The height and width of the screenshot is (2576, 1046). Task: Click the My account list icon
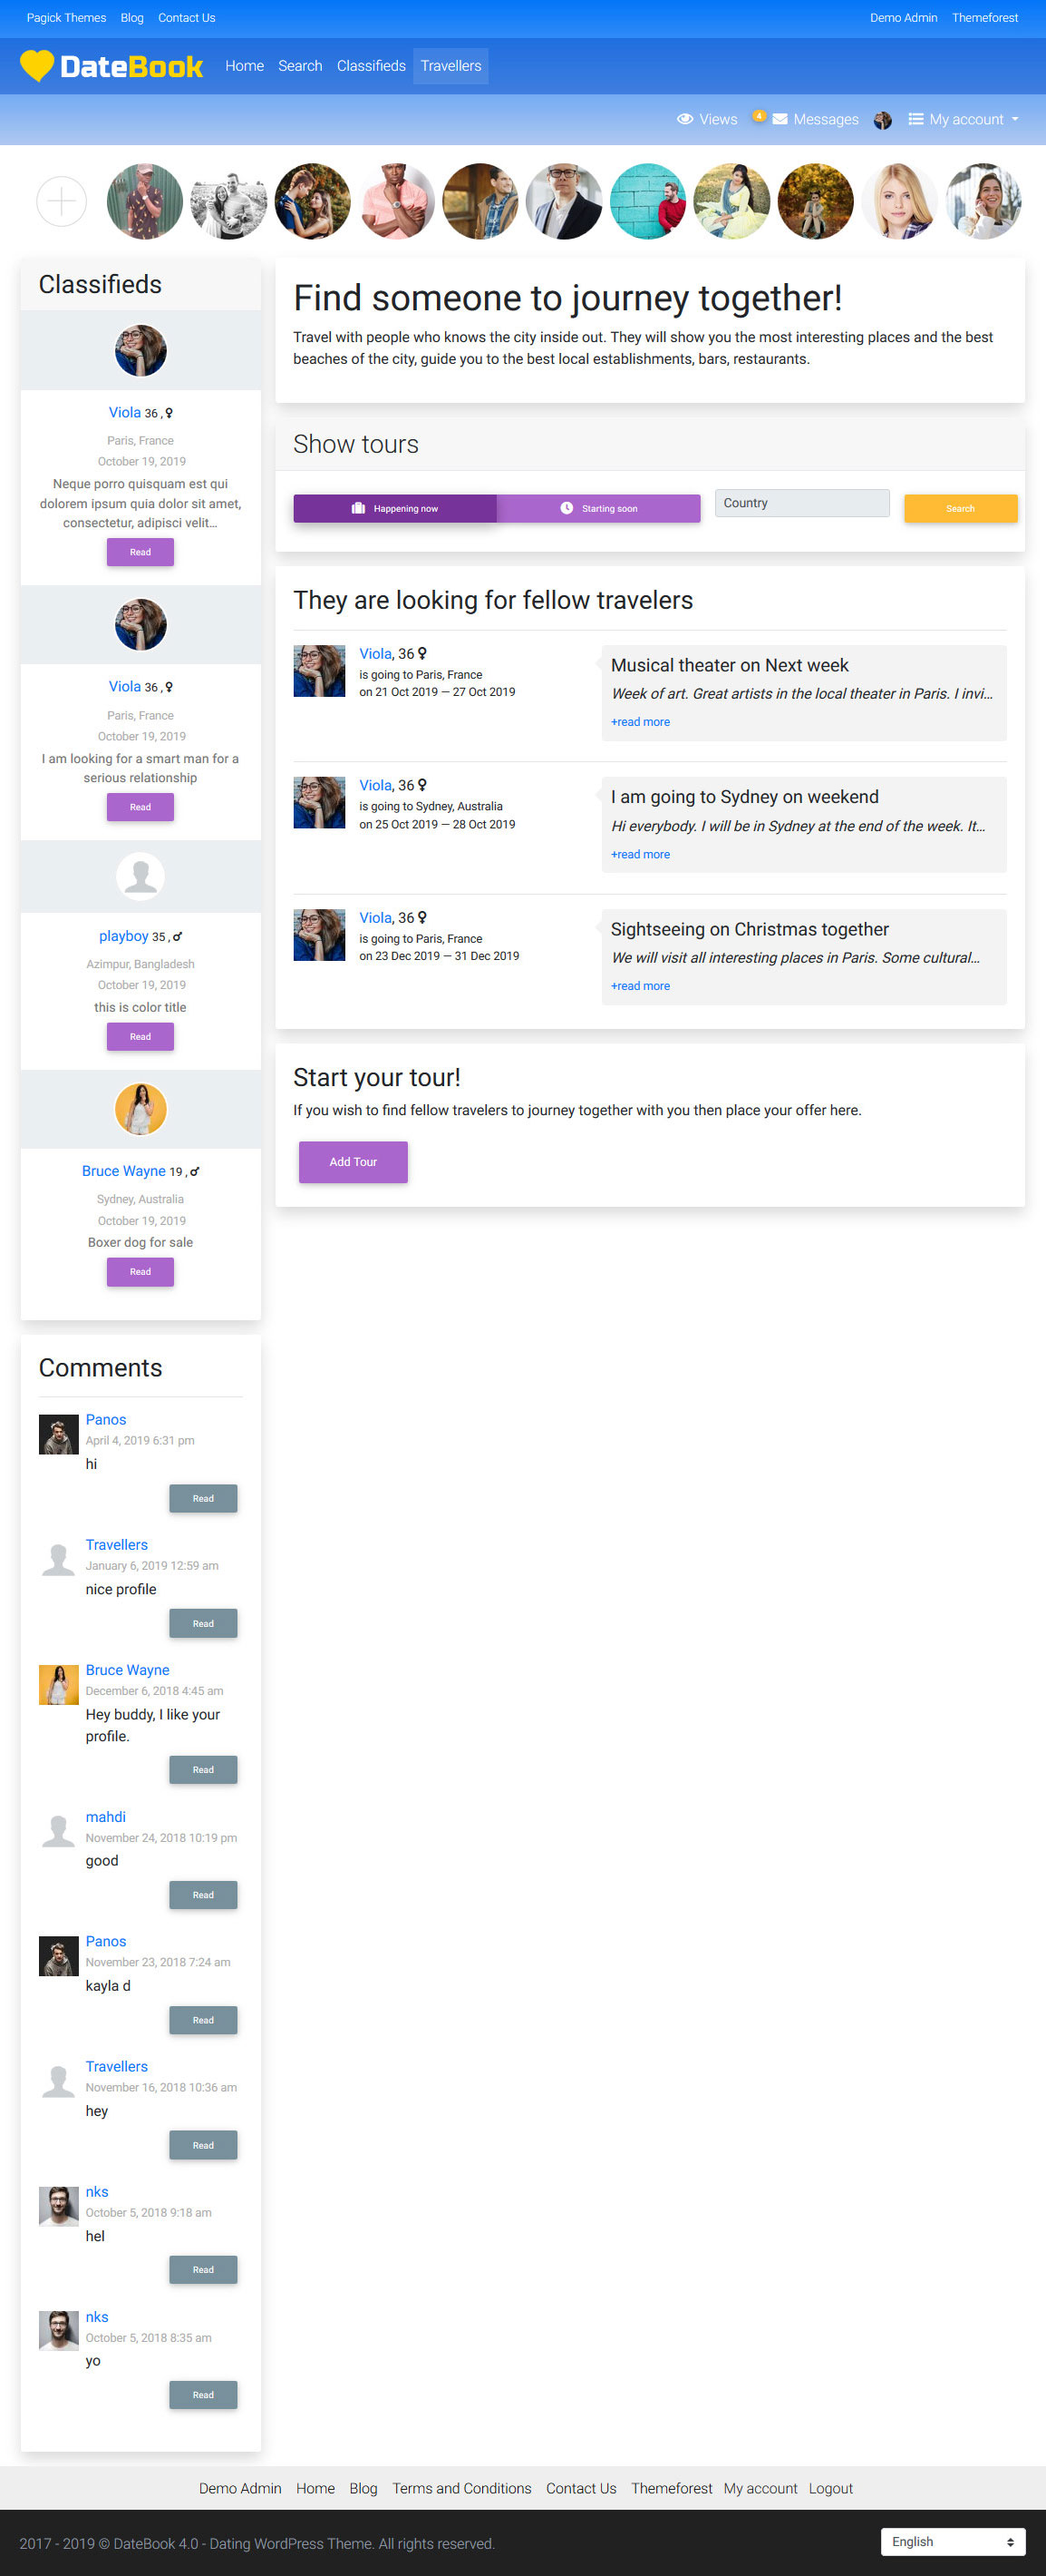[915, 119]
